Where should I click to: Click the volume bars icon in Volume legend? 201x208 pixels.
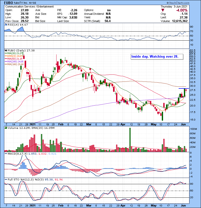pos(6,128)
